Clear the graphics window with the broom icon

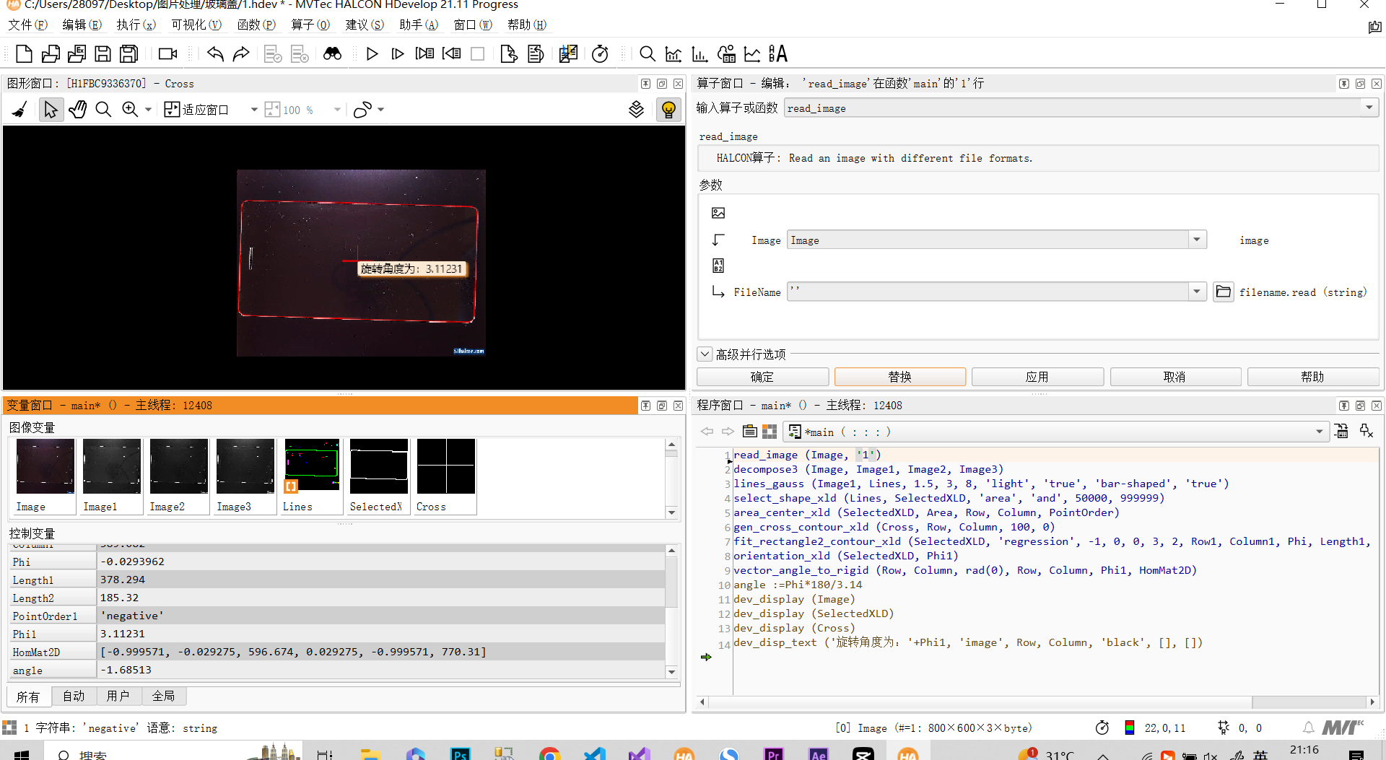tap(20, 110)
